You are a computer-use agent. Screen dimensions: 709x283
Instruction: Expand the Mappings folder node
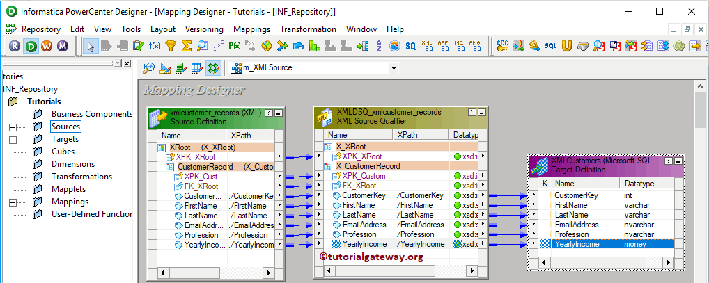13,202
